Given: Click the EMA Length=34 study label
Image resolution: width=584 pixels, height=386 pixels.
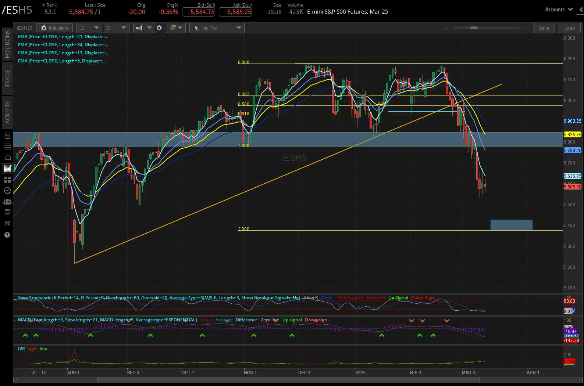Looking at the screenshot, I should [63, 45].
